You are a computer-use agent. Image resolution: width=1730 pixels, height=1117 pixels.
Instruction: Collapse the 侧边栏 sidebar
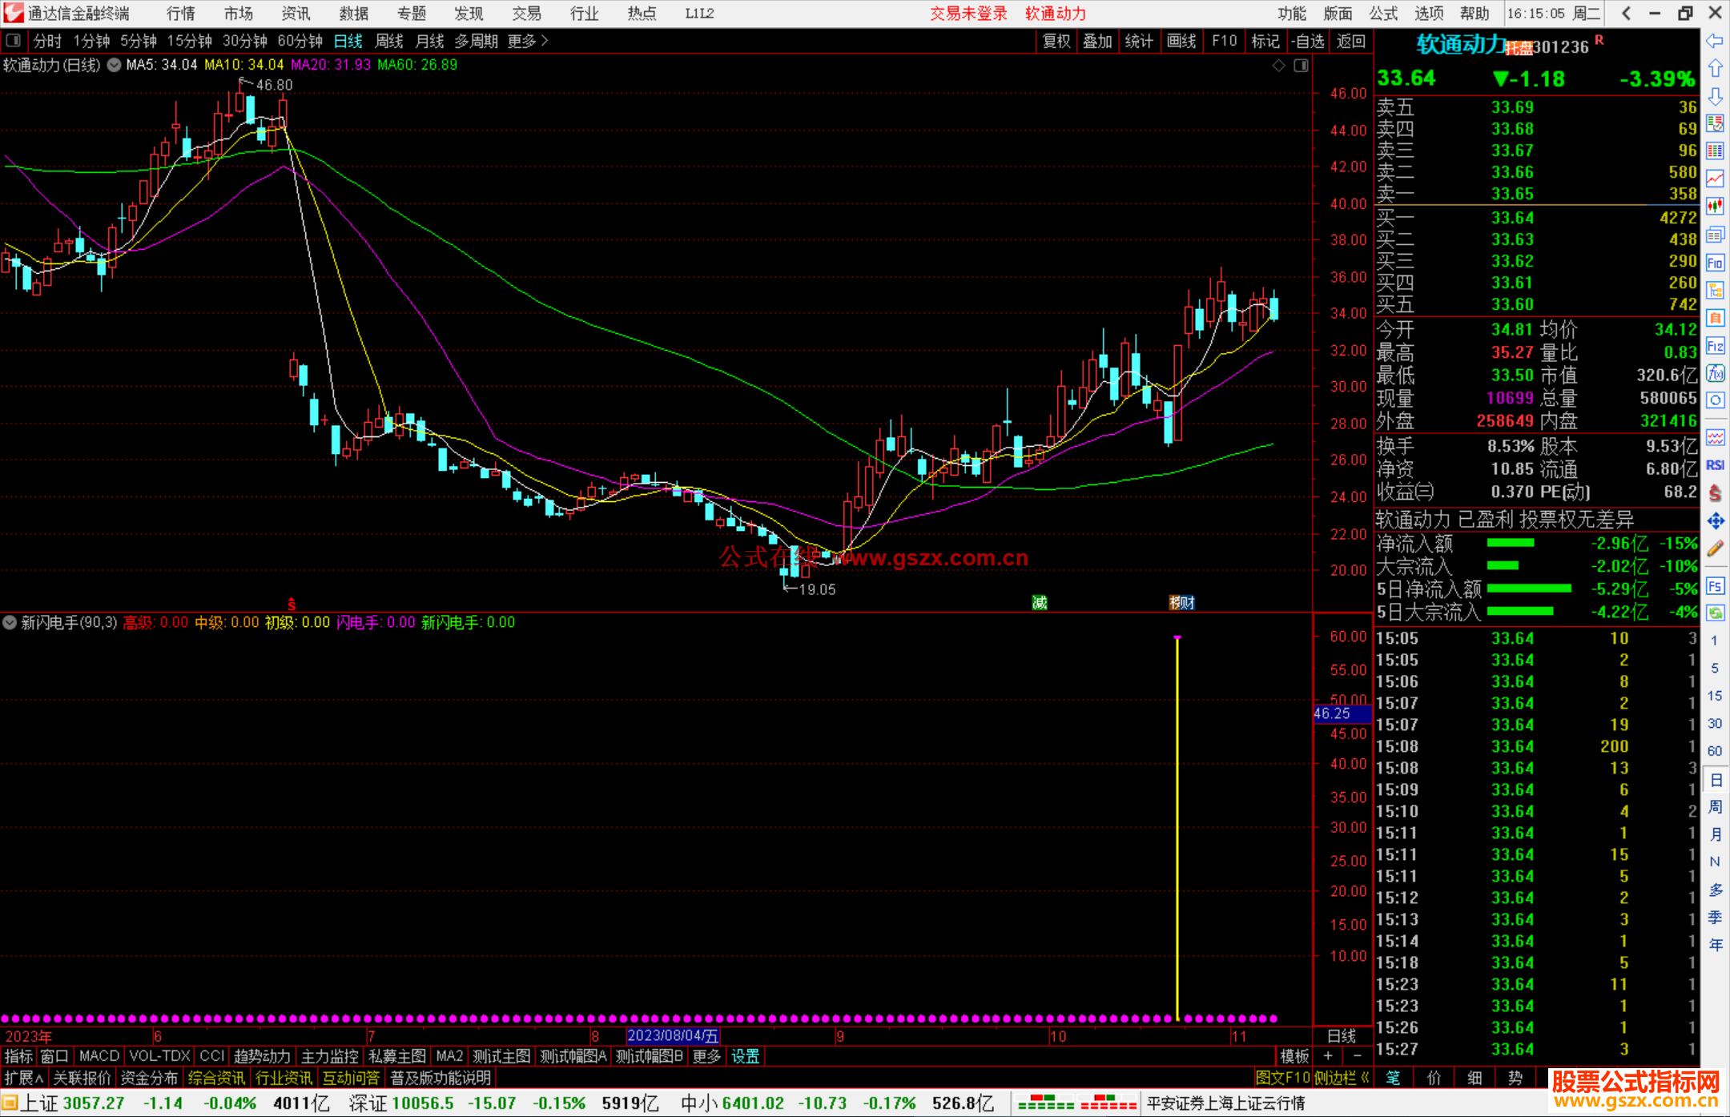1342,1078
